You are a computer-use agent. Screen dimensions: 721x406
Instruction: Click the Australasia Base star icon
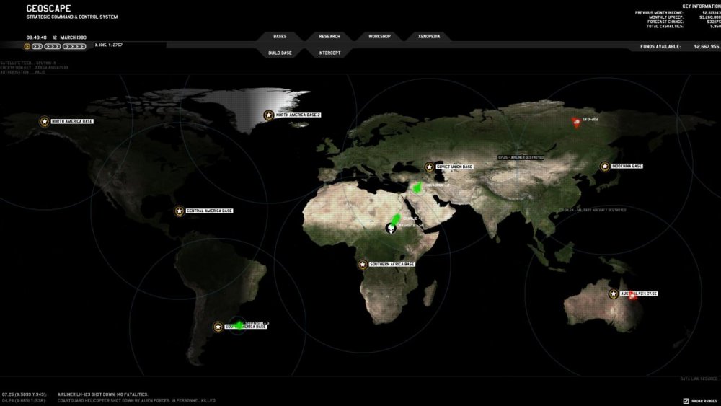[x=613, y=294]
